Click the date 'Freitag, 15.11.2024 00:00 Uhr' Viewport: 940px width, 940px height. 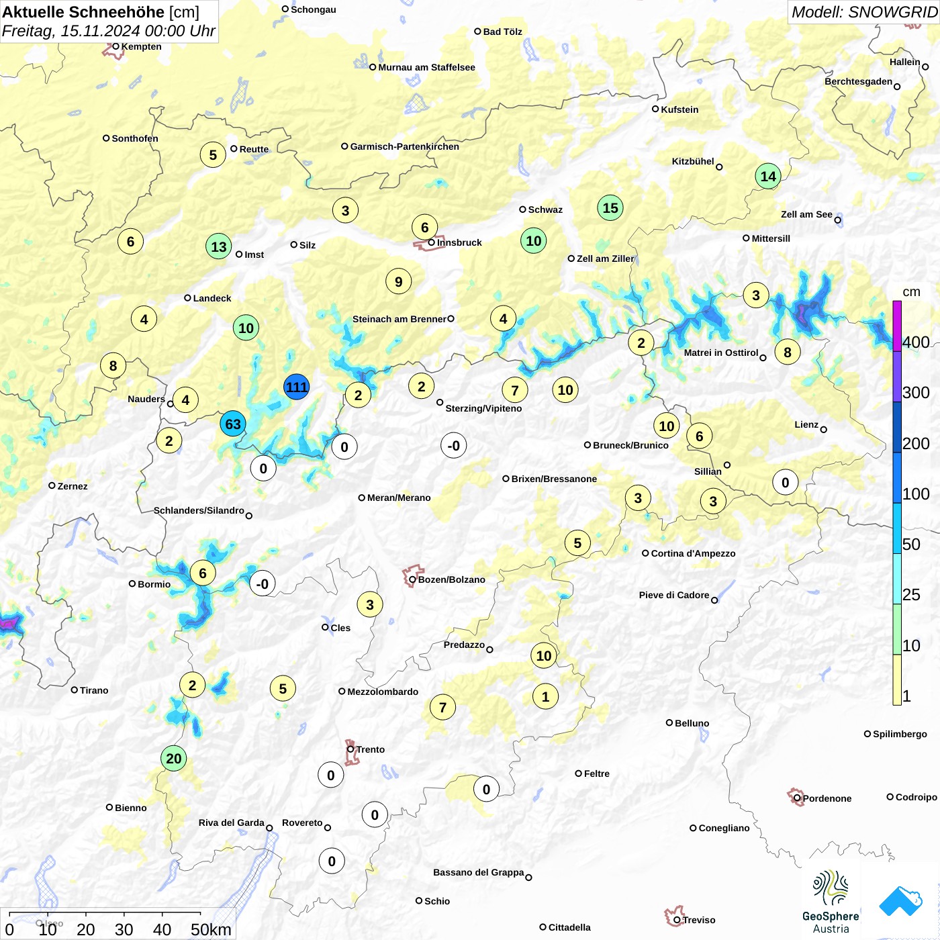click(x=109, y=31)
